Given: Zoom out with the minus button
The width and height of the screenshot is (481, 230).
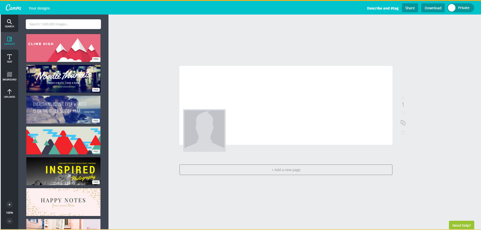Looking at the screenshot, I should click(x=10, y=221).
